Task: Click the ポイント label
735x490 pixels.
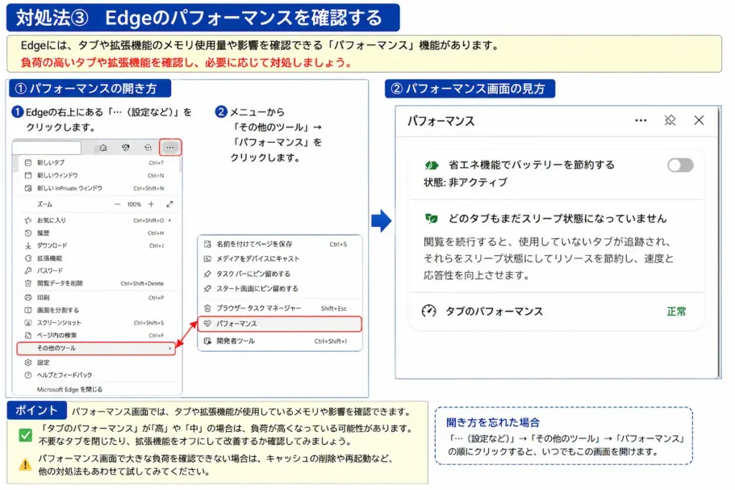Action: (37, 410)
